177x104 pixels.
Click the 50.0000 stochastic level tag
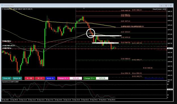[170, 90]
